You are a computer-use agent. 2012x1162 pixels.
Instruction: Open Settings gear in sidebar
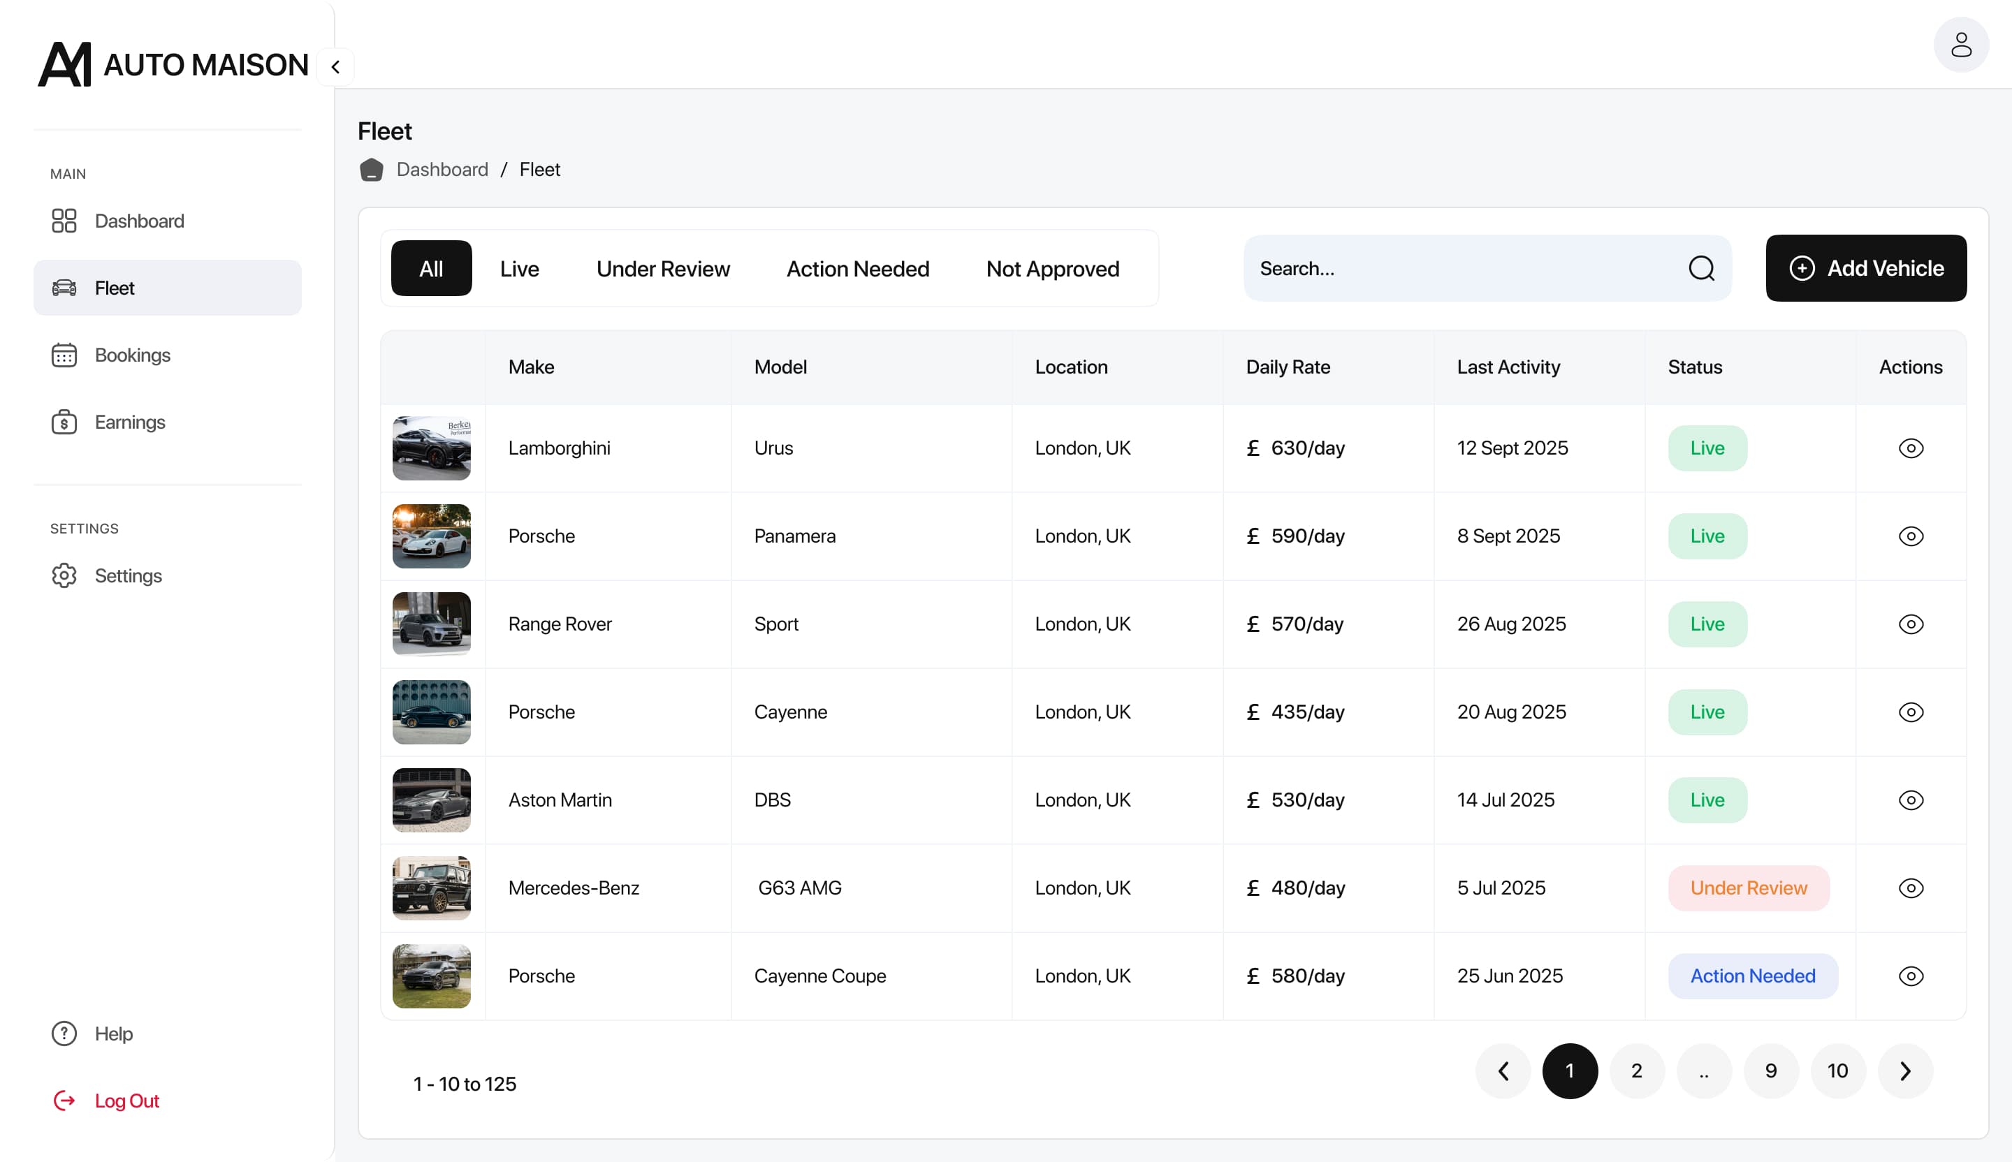point(128,575)
